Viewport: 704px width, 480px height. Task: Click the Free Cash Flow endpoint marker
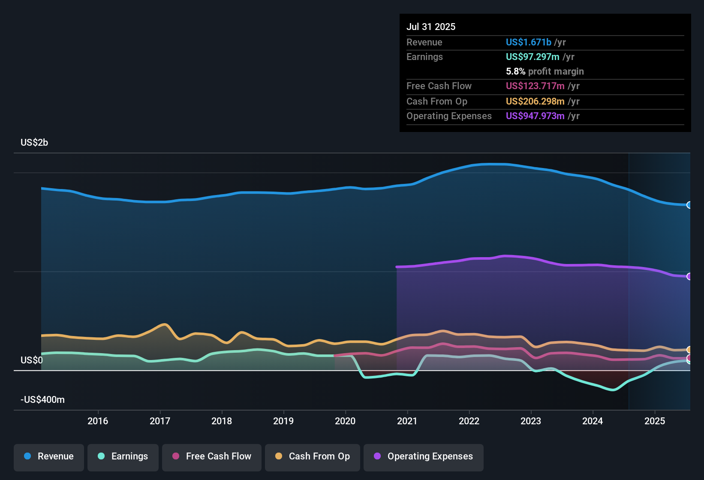[x=689, y=358]
